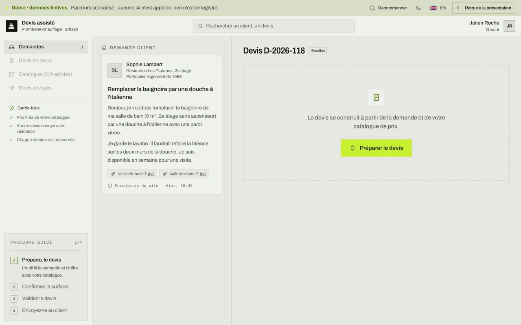Click the Brouillon status badge
521x325 pixels.
[318, 51]
